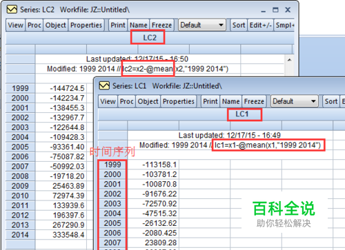
Task: Click the LC2 series window envelope icon
Action: [x=12, y=10]
